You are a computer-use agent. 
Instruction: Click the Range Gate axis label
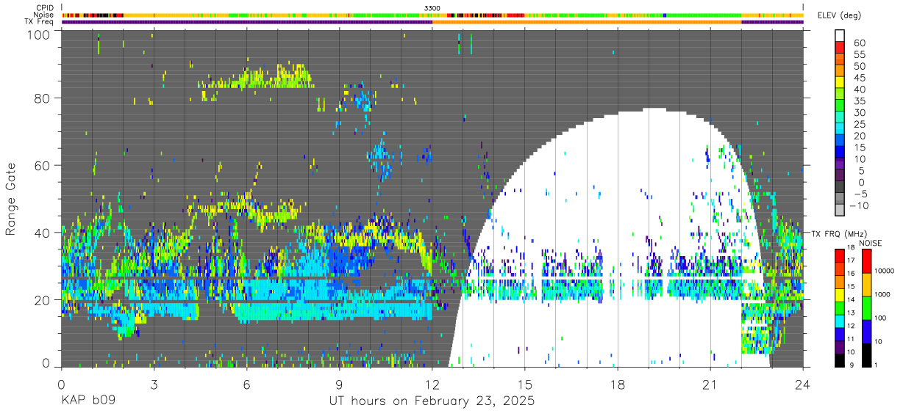[x=11, y=200]
